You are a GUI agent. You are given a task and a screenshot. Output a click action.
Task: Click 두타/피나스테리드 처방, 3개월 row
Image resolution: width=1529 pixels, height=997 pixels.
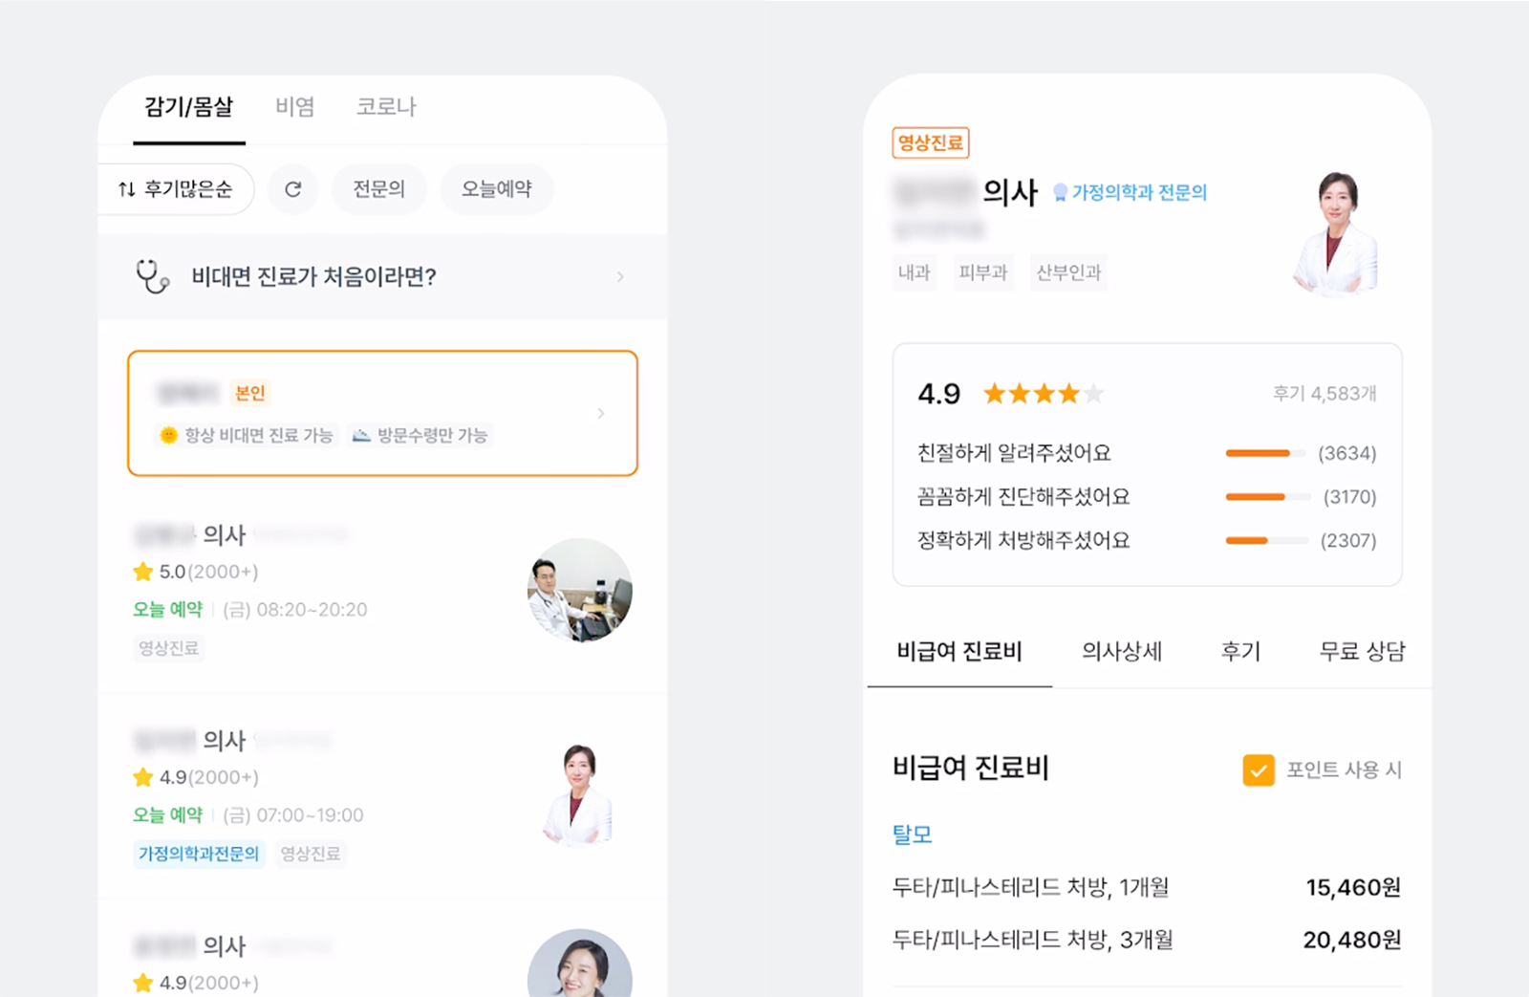click(x=1147, y=941)
